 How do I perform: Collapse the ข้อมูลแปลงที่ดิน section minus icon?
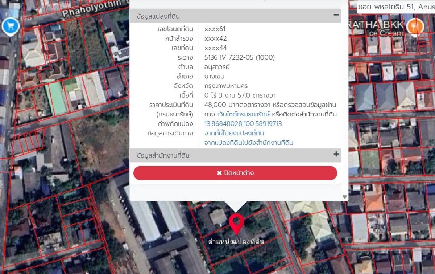(336, 15)
